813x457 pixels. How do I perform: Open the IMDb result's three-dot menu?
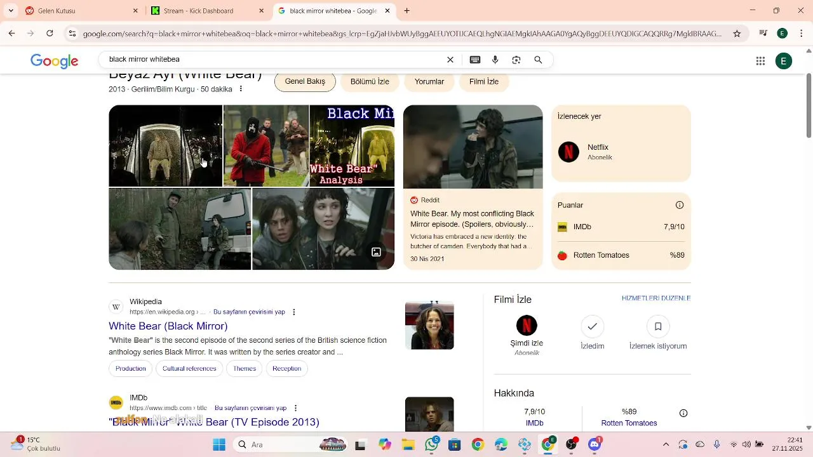tap(295, 408)
